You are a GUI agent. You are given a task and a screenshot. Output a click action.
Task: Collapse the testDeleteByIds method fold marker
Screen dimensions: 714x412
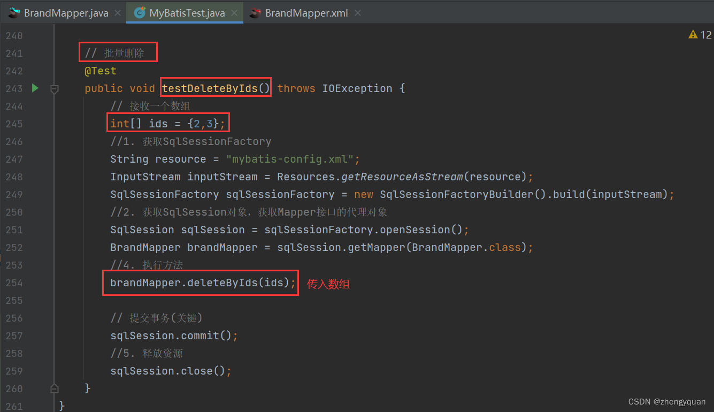pos(54,89)
